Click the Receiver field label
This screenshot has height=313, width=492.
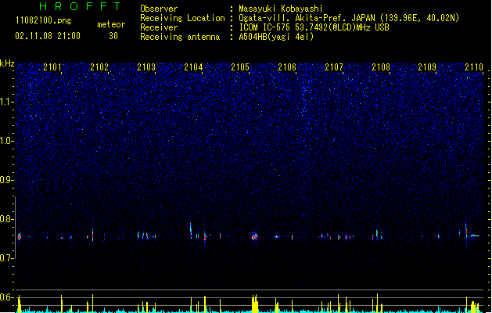[159, 27]
